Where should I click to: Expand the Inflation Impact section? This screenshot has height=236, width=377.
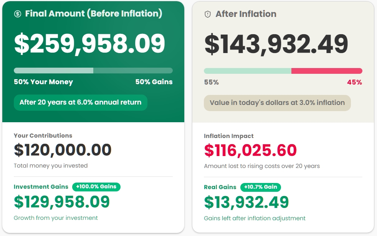[x=228, y=136]
